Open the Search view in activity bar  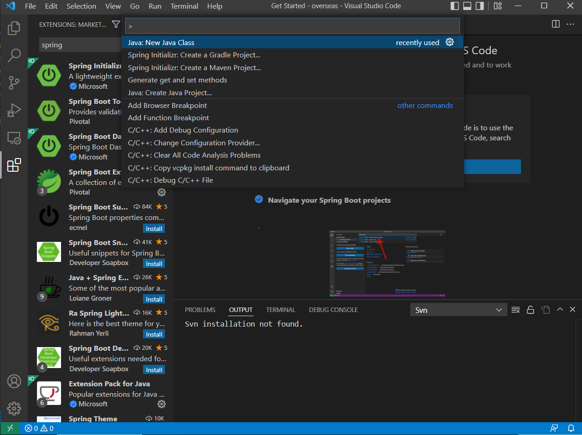14,56
